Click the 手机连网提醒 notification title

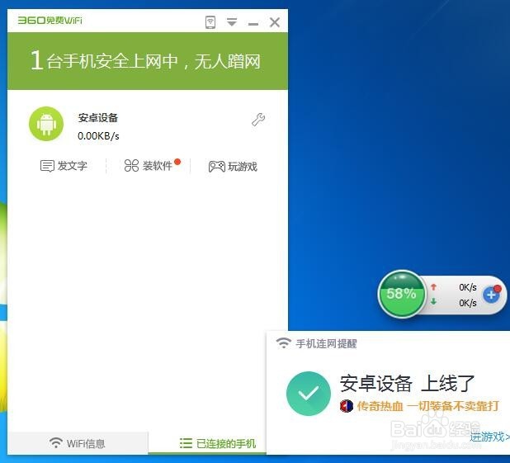point(326,343)
